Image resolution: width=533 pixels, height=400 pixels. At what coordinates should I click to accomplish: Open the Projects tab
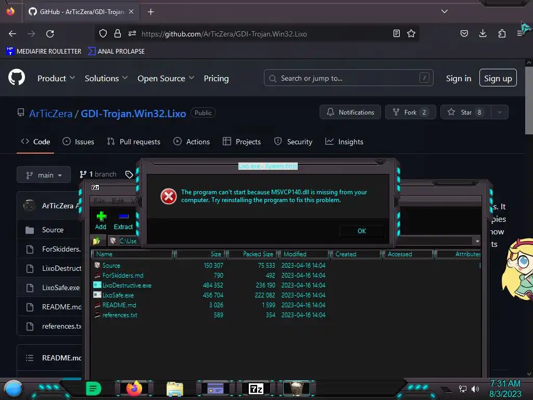point(242,142)
